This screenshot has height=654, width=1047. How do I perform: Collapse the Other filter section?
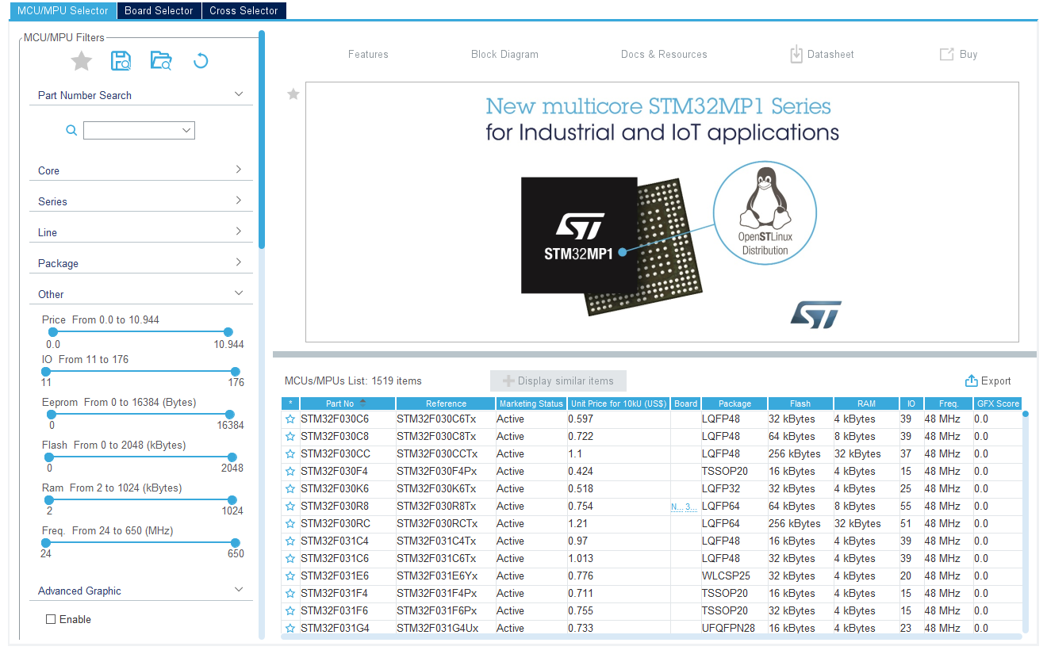click(239, 293)
